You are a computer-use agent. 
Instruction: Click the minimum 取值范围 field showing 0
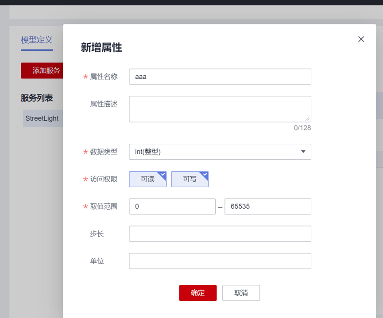tap(172, 207)
